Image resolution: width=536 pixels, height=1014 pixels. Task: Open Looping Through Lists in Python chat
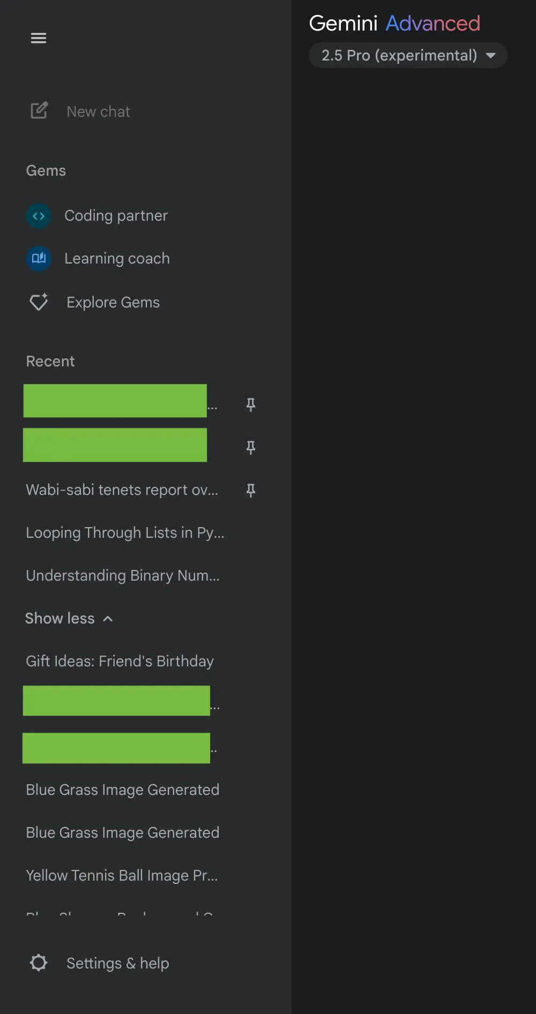coord(125,532)
